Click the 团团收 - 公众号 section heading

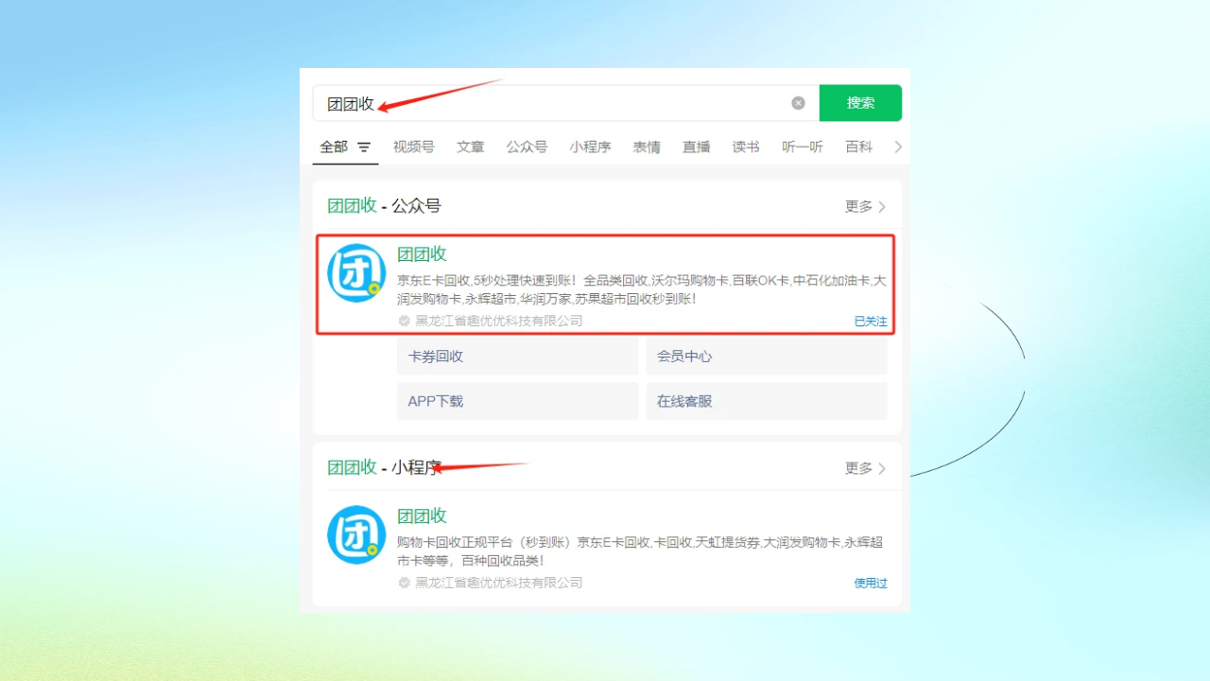pyautogui.click(x=384, y=205)
